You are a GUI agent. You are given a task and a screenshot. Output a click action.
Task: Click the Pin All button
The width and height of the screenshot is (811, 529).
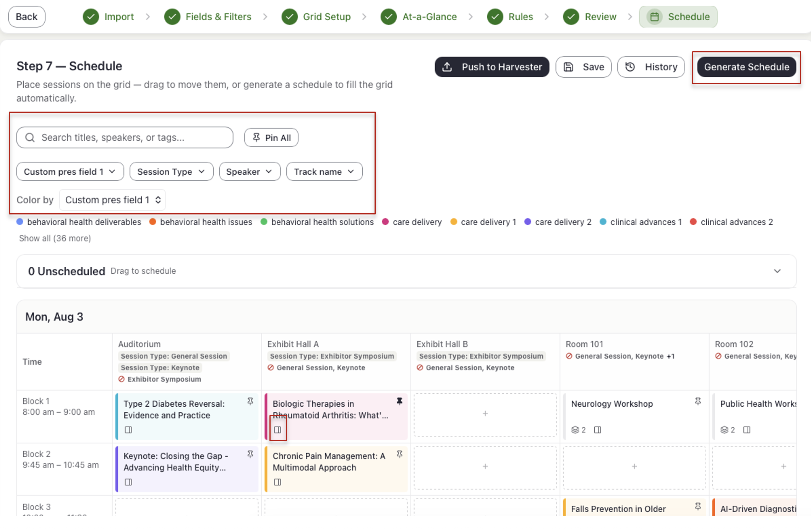pyautogui.click(x=271, y=138)
